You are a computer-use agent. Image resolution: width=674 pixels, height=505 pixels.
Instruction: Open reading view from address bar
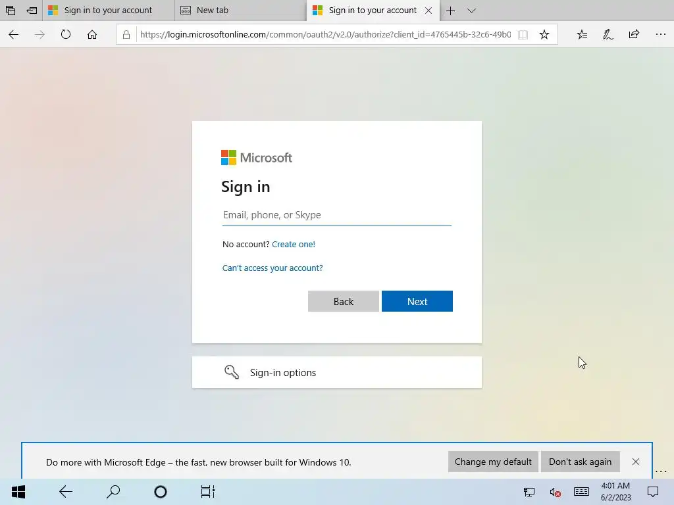coord(523,35)
